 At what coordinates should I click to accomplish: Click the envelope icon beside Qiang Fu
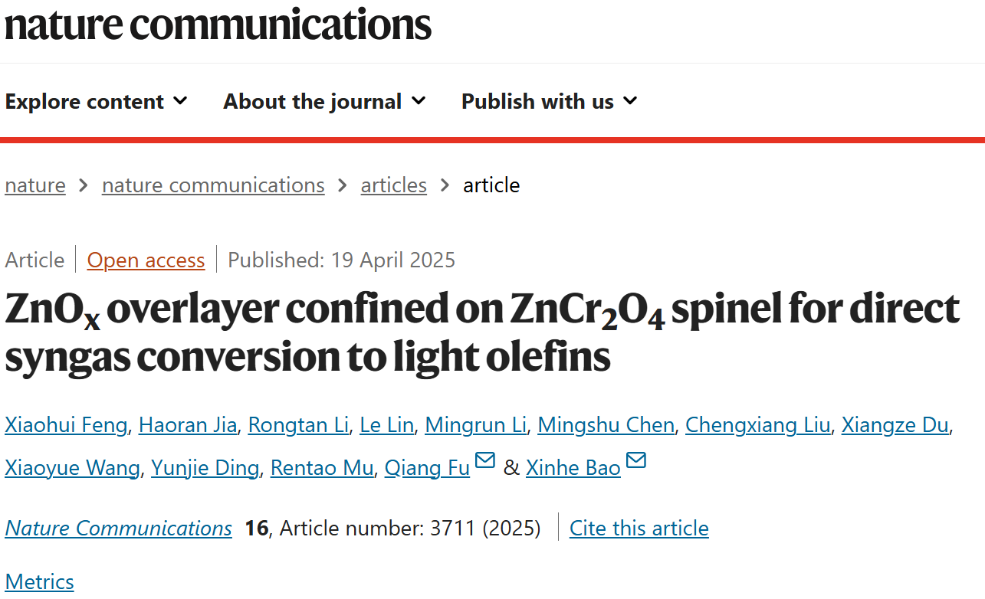pyautogui.click(x=485, y=460)
